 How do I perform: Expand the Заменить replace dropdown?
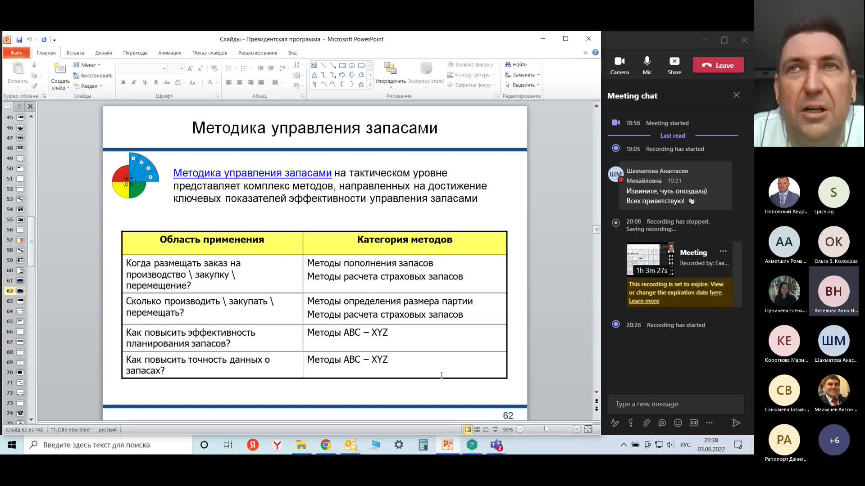(522, 75)
